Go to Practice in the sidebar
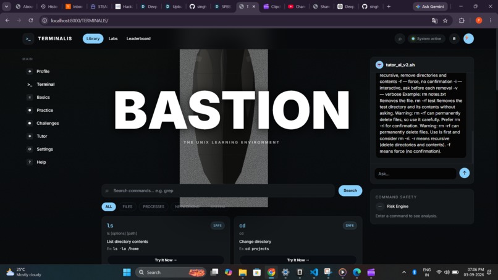The height and width of the screenshot is (280, 498). click(x=44, y=110)
